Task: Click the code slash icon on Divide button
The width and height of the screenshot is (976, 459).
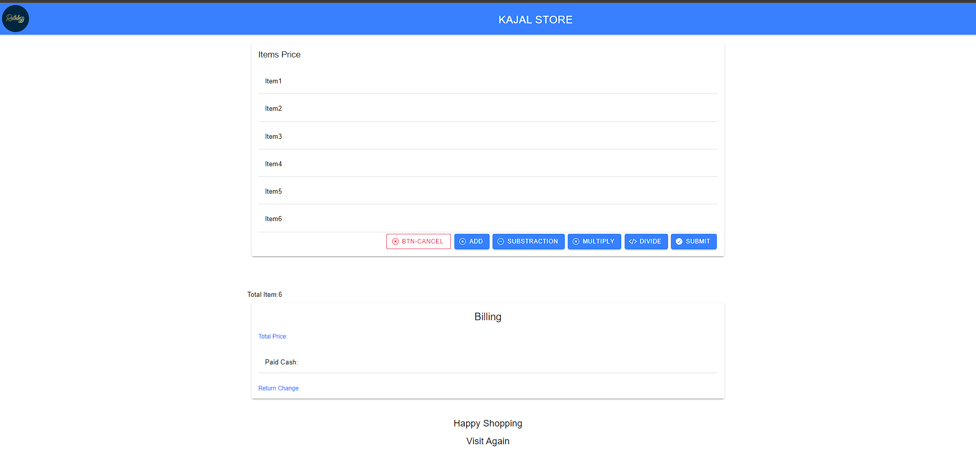Action: tap(633, 241)
